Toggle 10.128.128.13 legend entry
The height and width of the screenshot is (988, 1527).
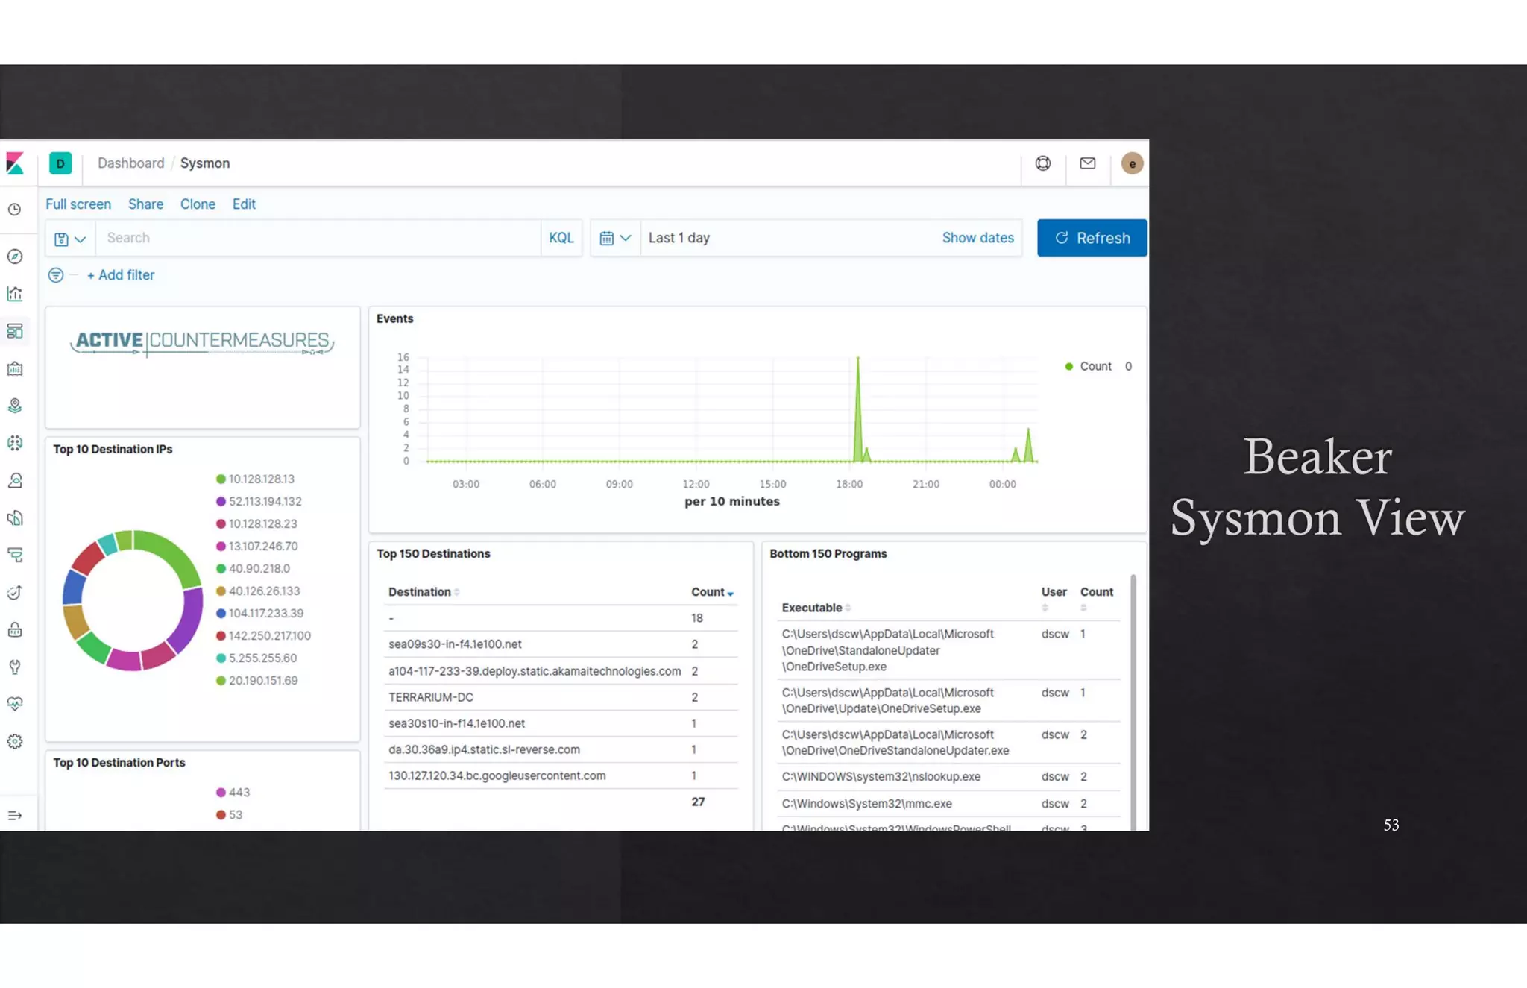click(261, 479)
